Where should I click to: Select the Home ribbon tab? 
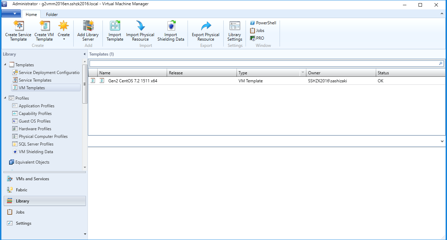(31, 15)
